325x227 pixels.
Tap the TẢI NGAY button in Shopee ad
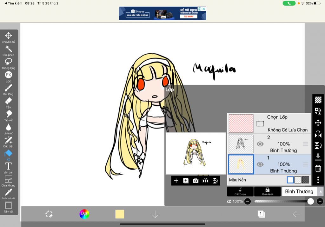(x=189, y=17)
